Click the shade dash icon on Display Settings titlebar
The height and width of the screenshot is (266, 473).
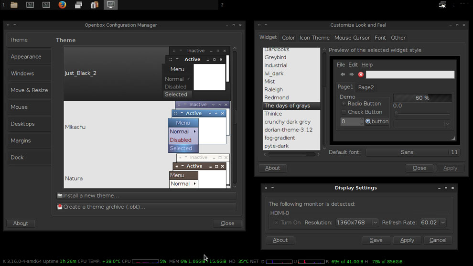pyautogui.click(x=272, y=187)
